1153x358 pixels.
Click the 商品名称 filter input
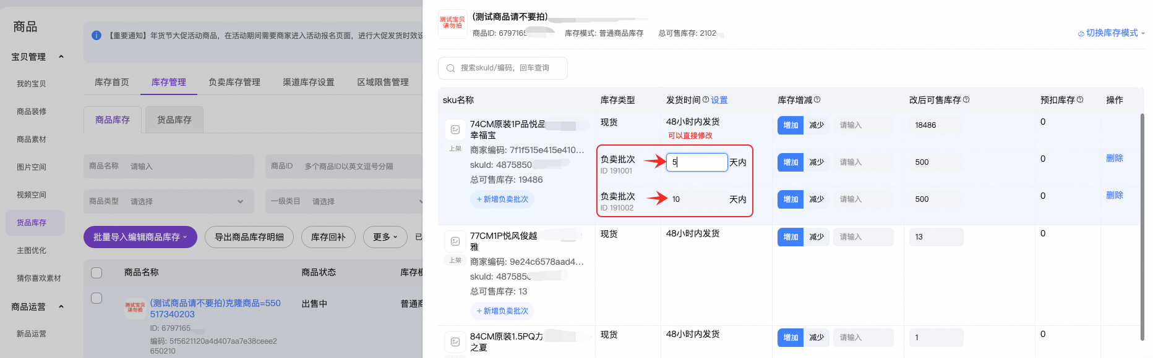click(x=169, y=166)
